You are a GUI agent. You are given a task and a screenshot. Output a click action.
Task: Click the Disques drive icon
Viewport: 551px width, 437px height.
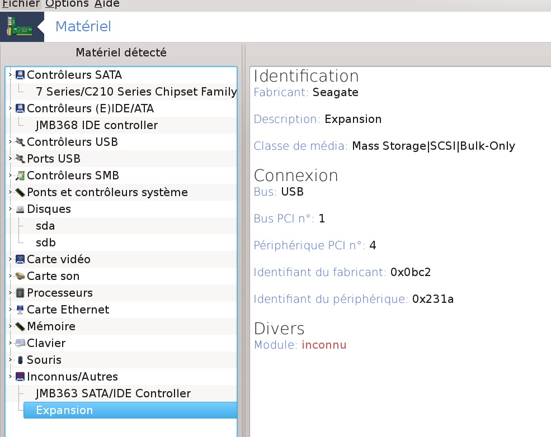20,209
